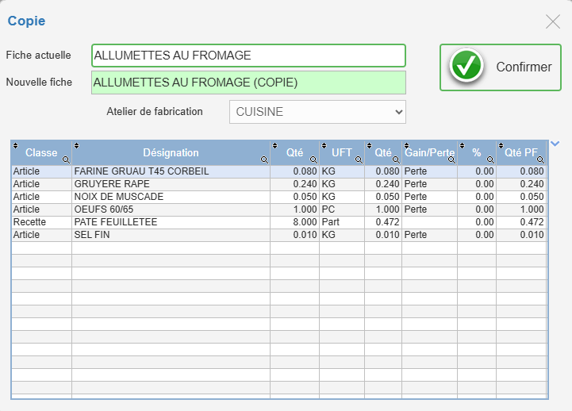Screen dimensions: 572x411
Task: Click the search magnifier in Désignation header
Action: pyautogui.click(x=264, y=159)
